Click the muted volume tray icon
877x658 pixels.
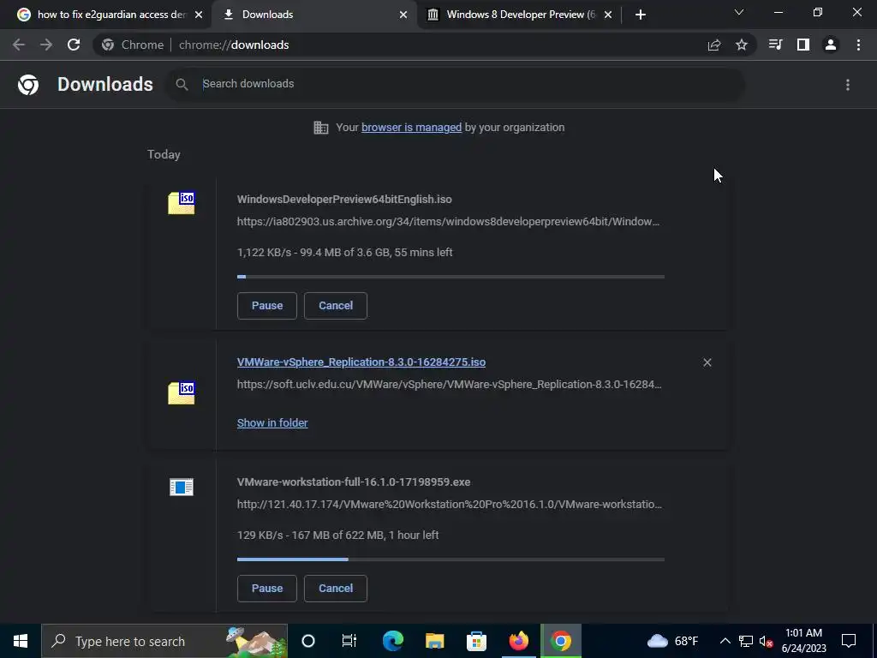pos(766,641)
